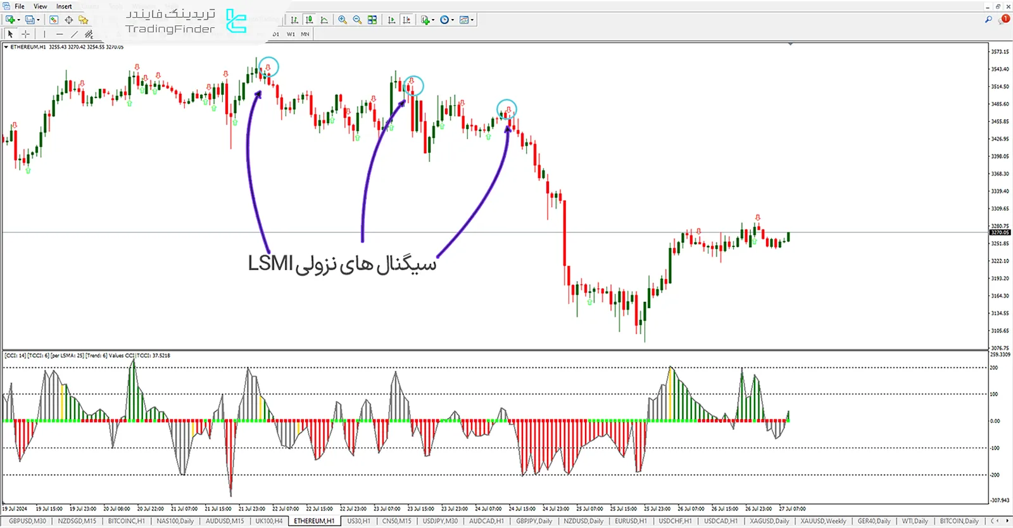Toggle Bar chart mode
The width and height of the screenshot is (1013, 528).
click(294, 20)
